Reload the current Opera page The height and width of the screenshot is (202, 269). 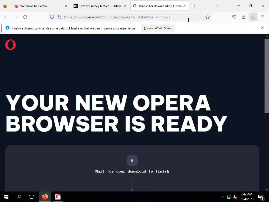(x=25, y=17)
